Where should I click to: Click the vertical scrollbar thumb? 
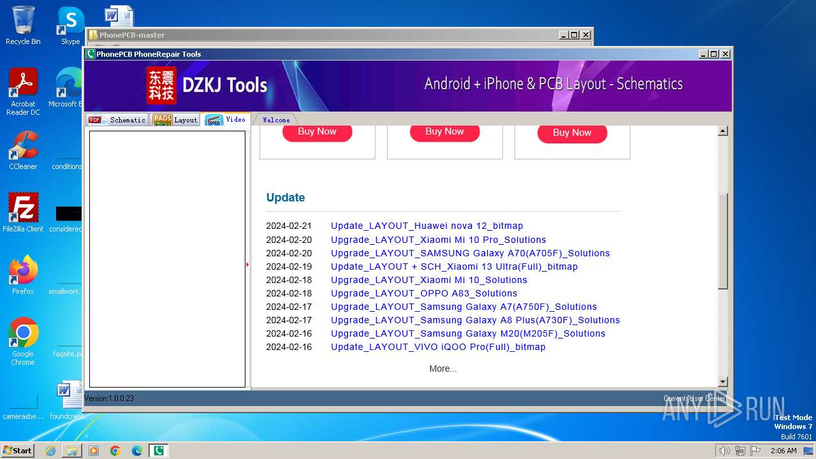[x=723, y=241]
